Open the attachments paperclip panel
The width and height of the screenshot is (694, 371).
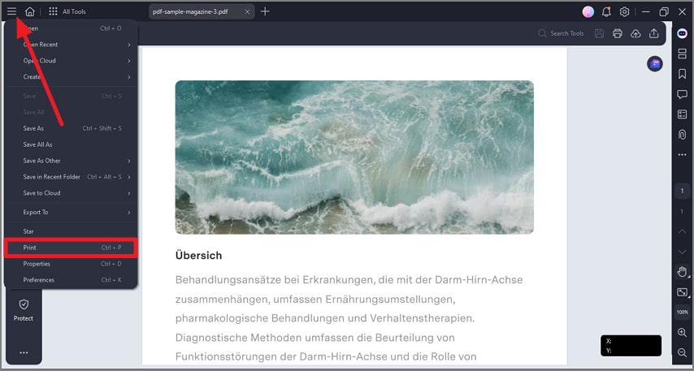682,135
